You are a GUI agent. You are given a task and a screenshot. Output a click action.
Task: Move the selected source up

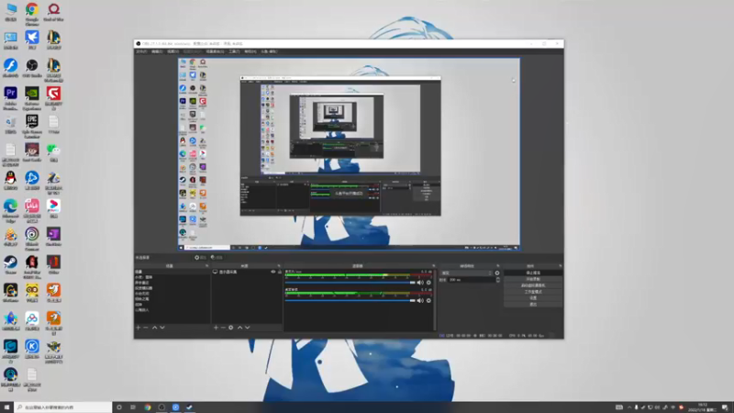tap(239, 328)
